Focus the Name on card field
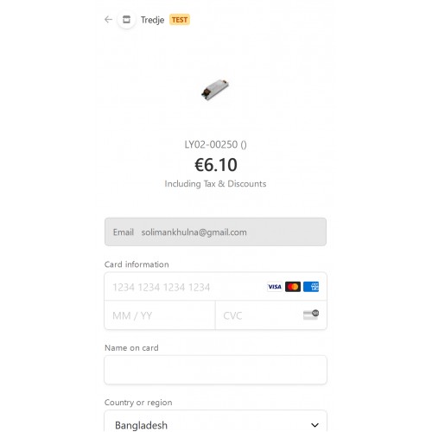Image resolution: width=432 pixels, height=432 pixels. point(215,370)
